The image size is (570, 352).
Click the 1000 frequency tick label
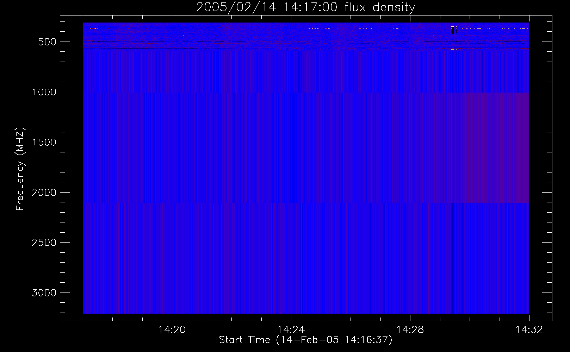pos(44,92)
